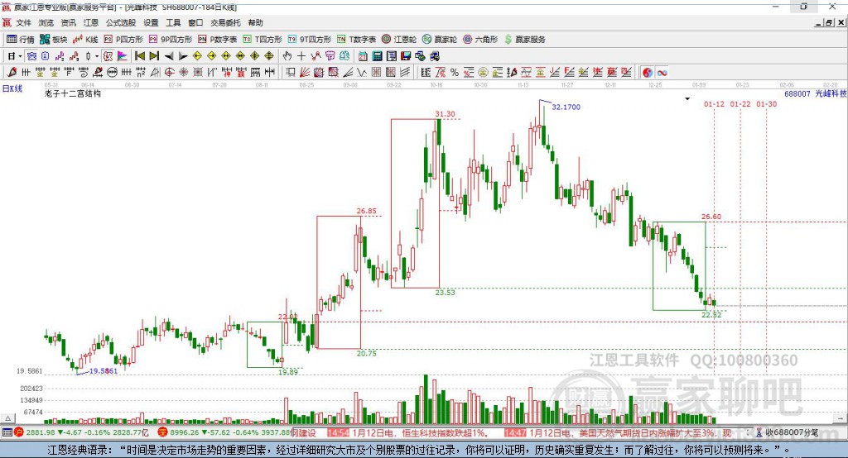Click the blue infinity loop icon

pos(662,73)
